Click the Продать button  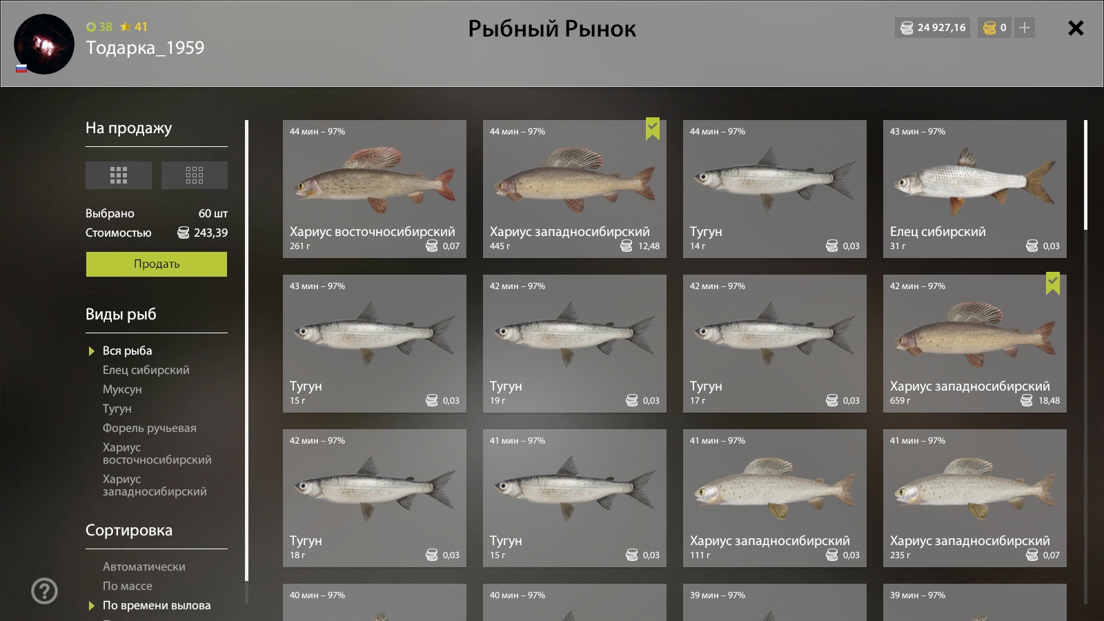point(157,264)
